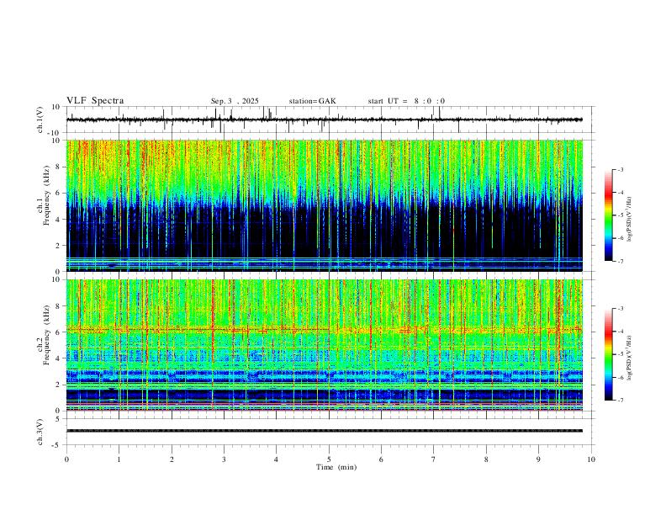Click the ch.2 'Frequency (kHz)' axis label

tap(46, 335)
